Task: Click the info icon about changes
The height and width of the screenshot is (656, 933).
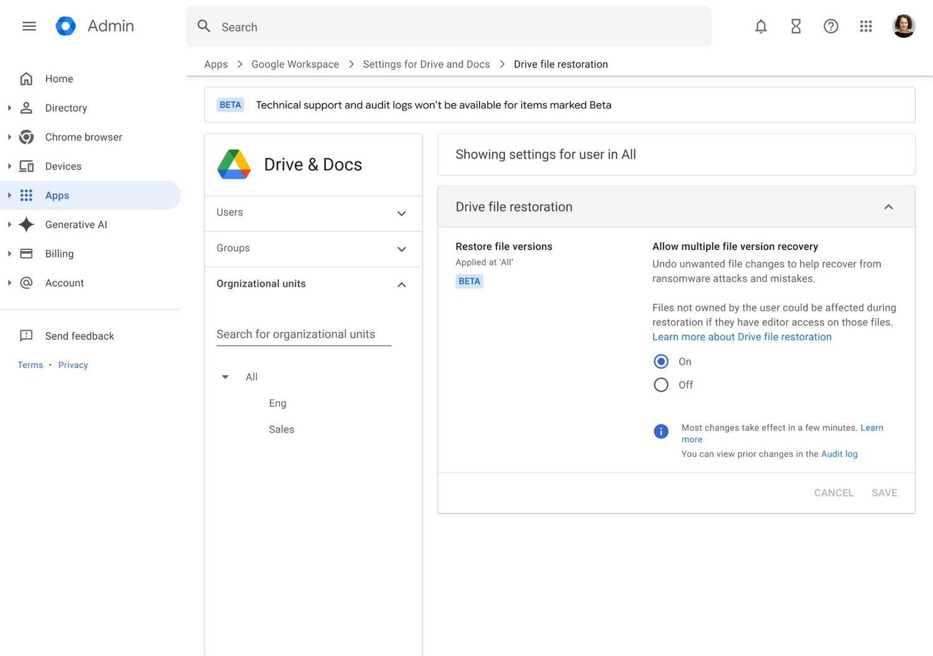Action: [661, 431]
